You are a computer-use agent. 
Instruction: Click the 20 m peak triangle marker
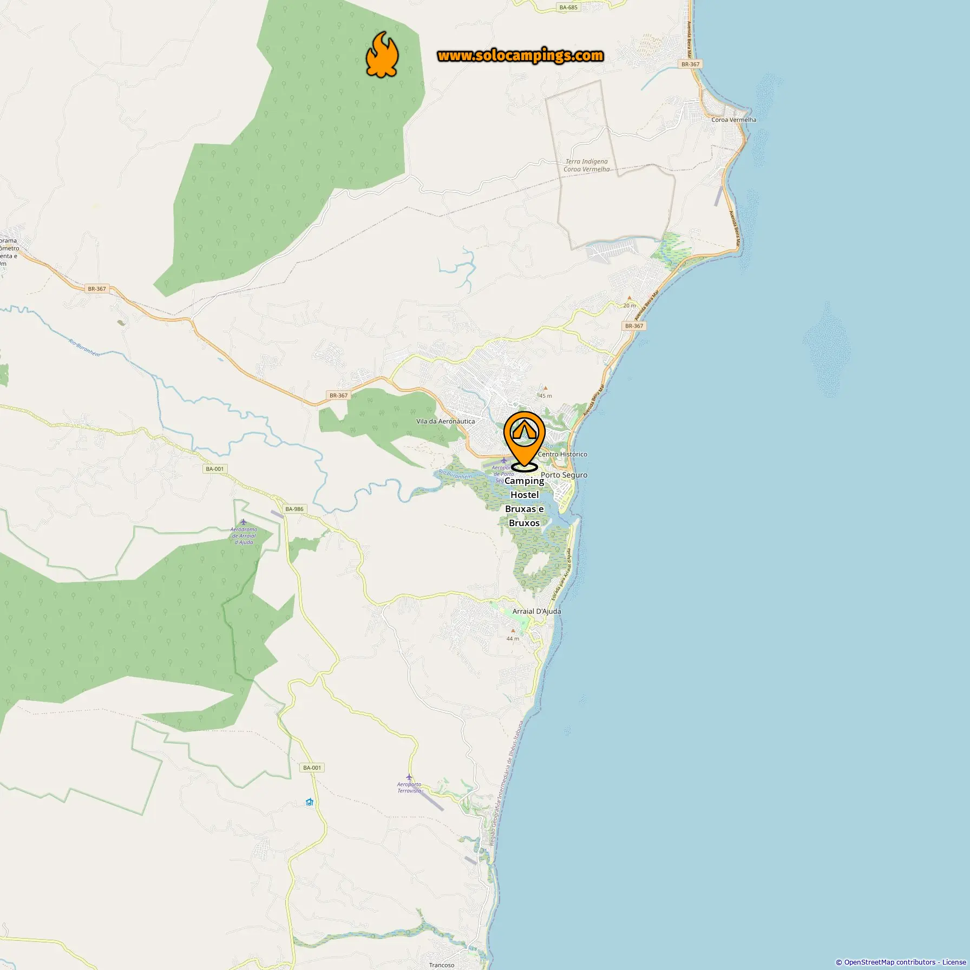629,298
